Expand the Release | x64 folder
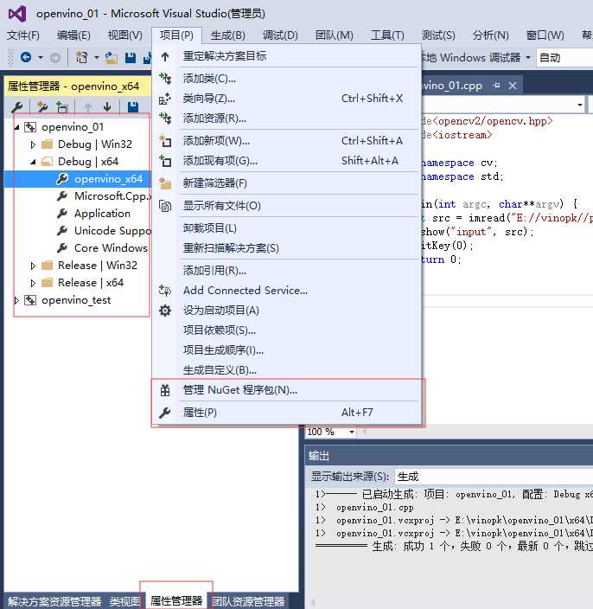This screenshot has width=593, height=609. pyautogui.click(x=33, y=283)
